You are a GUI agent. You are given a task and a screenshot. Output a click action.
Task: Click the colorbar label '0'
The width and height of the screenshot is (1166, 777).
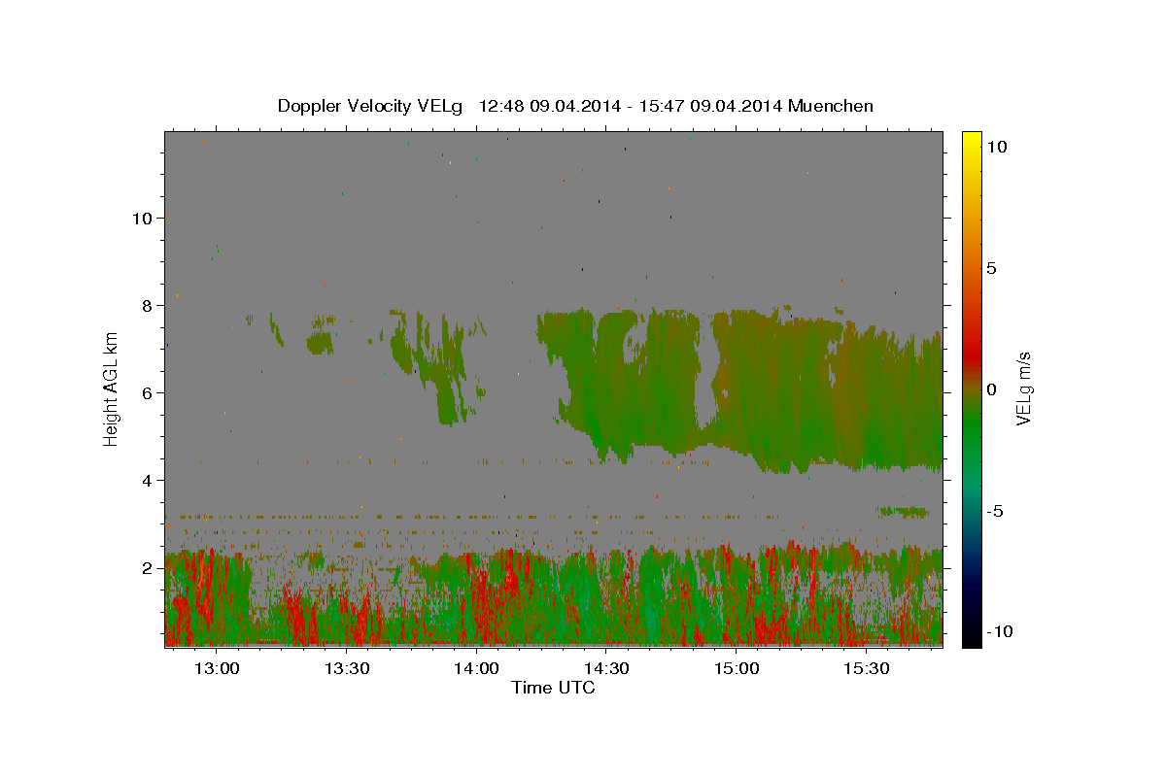(x=991, y=389)
